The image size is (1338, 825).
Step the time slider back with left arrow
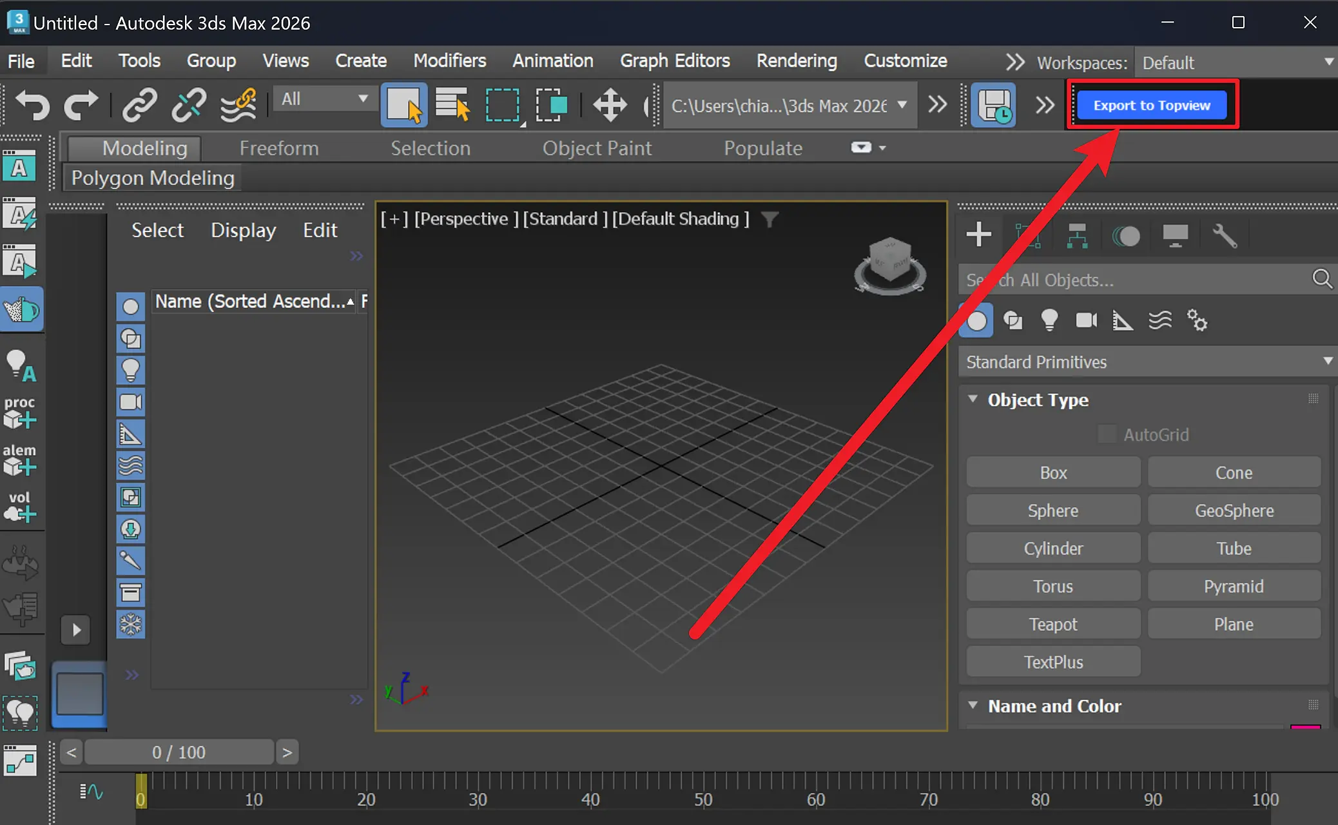(72, 752)
